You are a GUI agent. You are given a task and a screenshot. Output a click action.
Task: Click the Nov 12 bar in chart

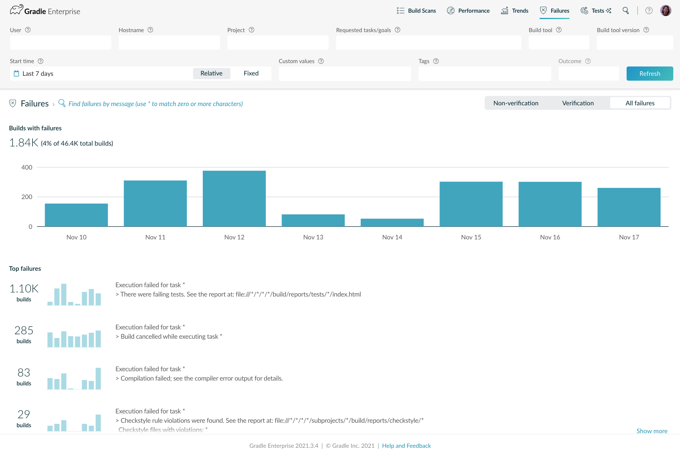point(234,198)
